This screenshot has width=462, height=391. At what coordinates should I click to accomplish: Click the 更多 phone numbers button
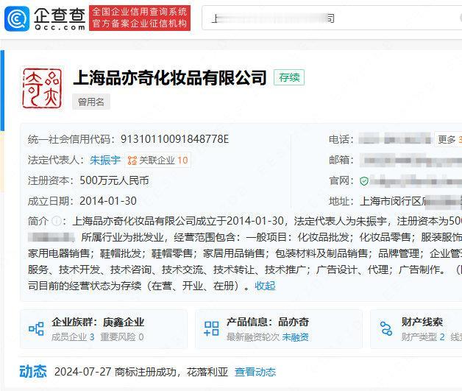448,139
